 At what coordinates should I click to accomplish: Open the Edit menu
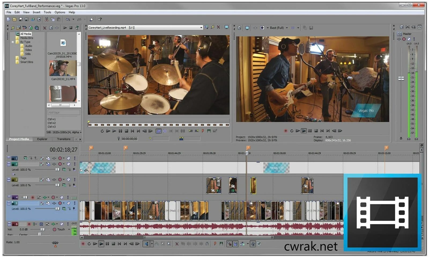(x=17, y=12)
